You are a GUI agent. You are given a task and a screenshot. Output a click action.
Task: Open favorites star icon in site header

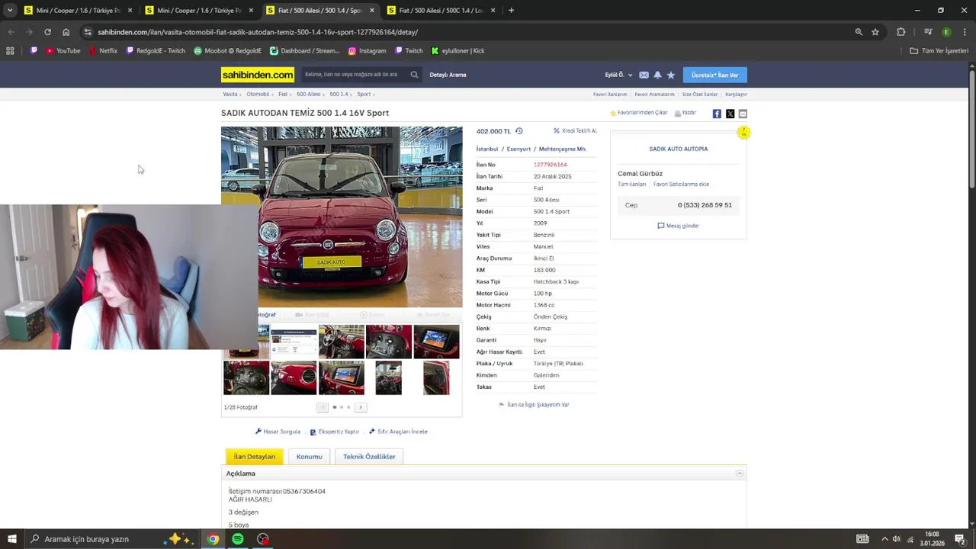pos(671,75)
